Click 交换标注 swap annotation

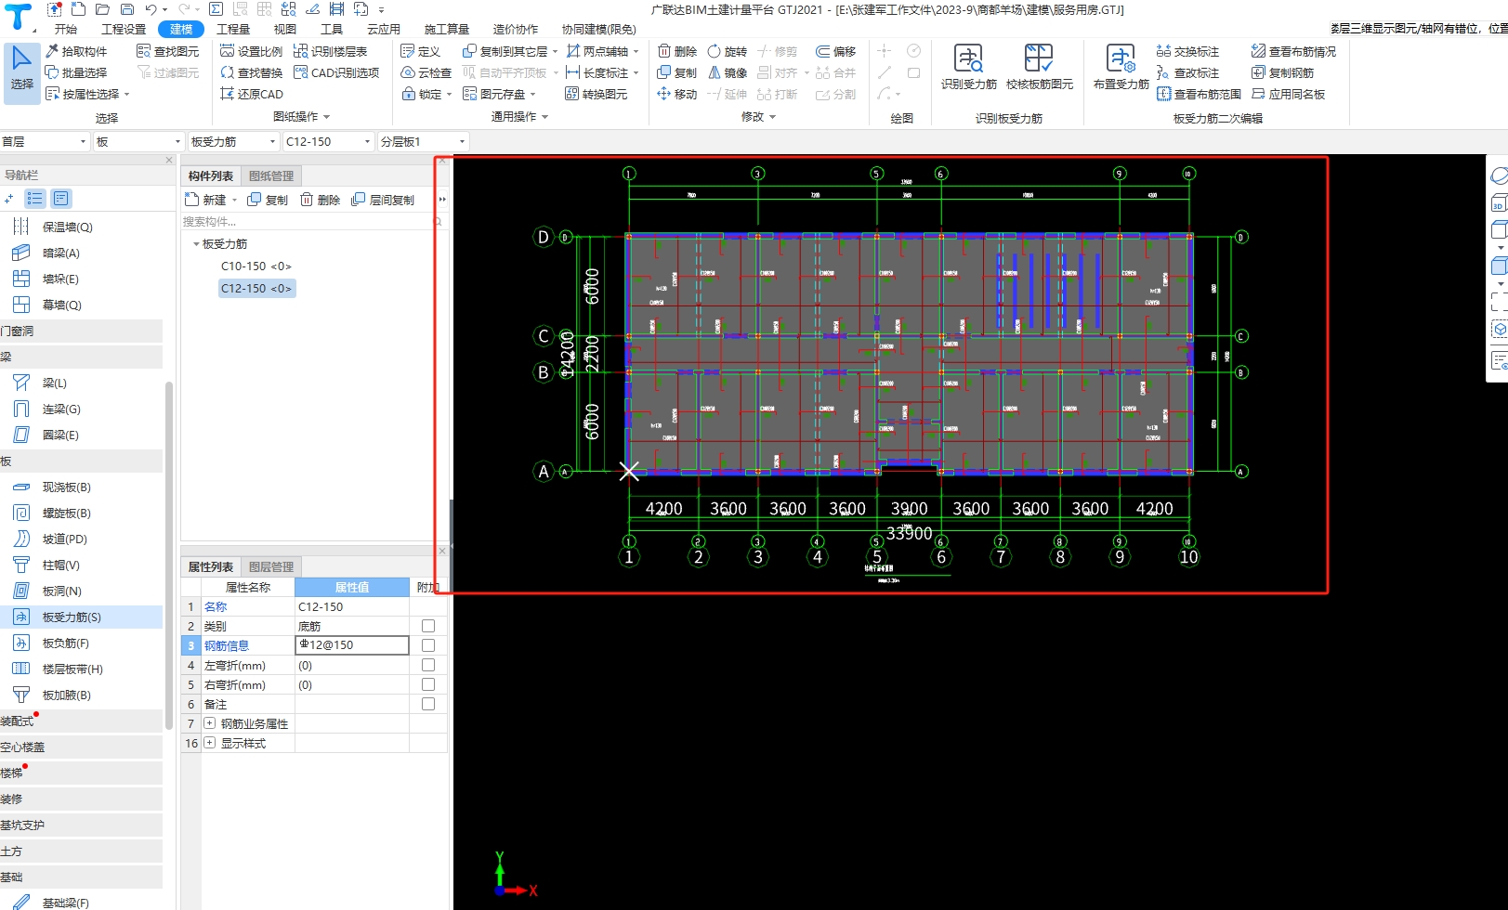click(x=1188, y=51)
